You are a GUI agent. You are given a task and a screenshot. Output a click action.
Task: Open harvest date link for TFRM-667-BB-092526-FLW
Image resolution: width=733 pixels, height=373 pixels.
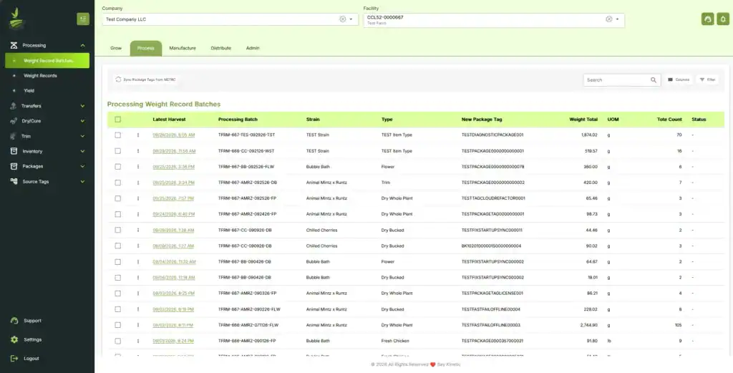[x=173, y=167]
